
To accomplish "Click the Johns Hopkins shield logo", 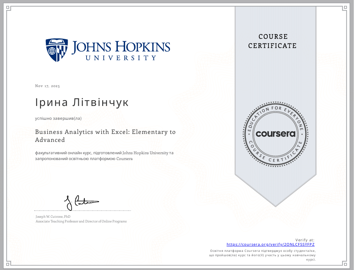I will (x=57, y=50).
